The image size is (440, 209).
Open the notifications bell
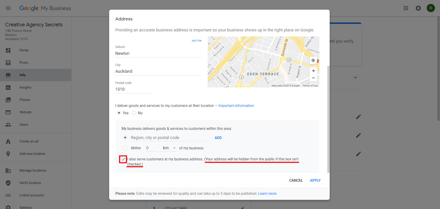point(418,8)
